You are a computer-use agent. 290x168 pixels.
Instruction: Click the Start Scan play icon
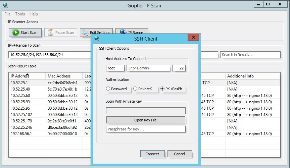pos(16,33)
